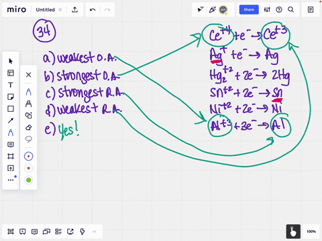Choose the smart drawing shapes option

[x=28, y=115]
